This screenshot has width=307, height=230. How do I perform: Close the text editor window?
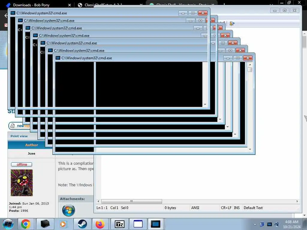coord(294,10)
